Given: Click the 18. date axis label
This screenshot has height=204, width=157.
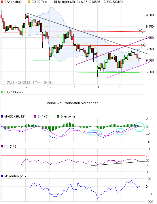Looking at the screenshot, I should (98, 87).
